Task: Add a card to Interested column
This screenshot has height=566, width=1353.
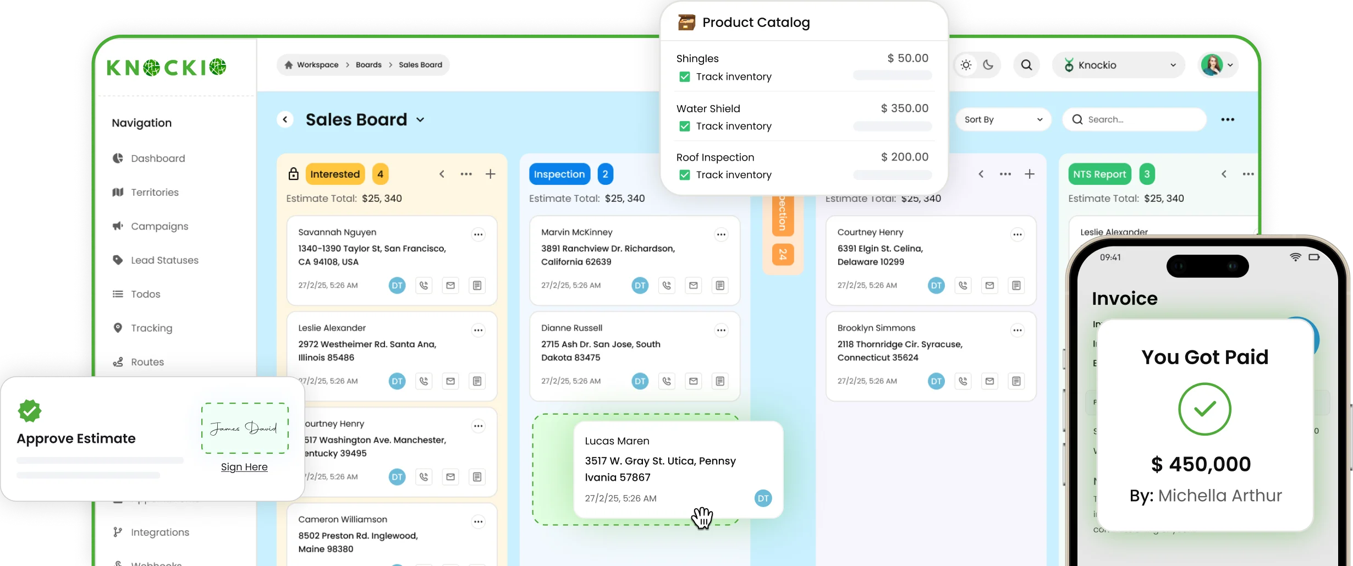Action: (x=491, y=174)
